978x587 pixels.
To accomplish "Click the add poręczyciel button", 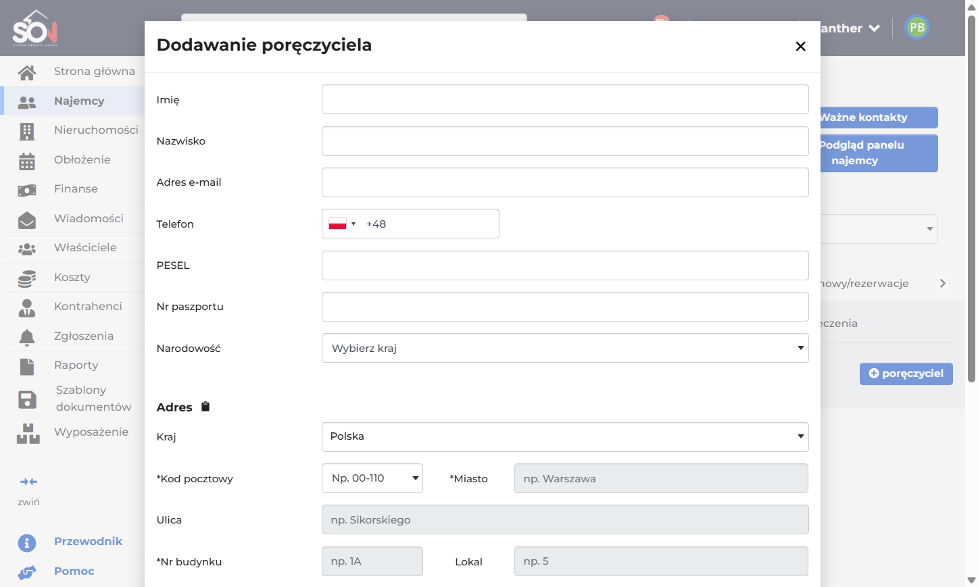I will (906, 374).
